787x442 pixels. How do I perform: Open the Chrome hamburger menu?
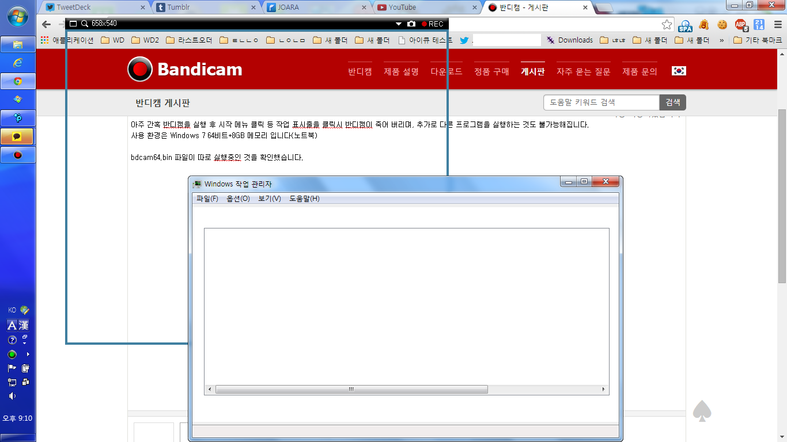coord(777,25)
